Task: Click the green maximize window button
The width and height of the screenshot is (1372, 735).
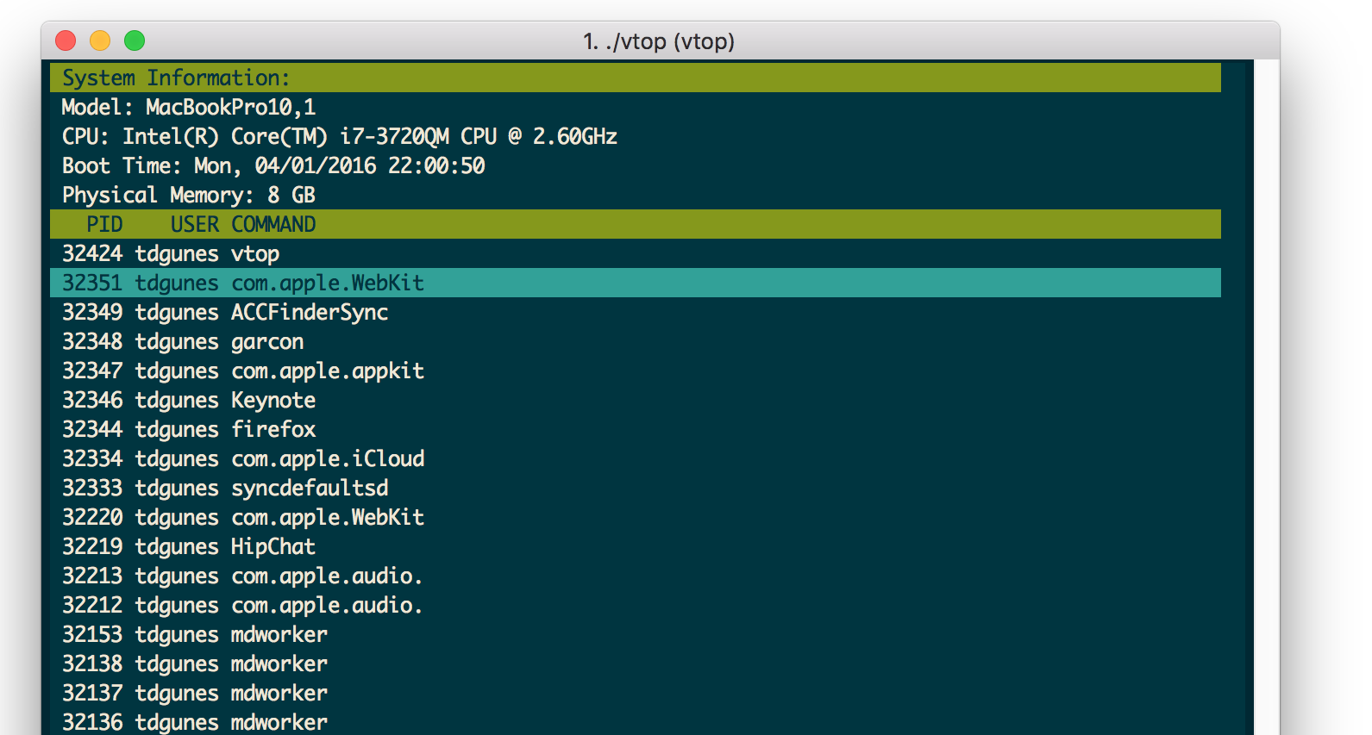Action: point(135,40)
